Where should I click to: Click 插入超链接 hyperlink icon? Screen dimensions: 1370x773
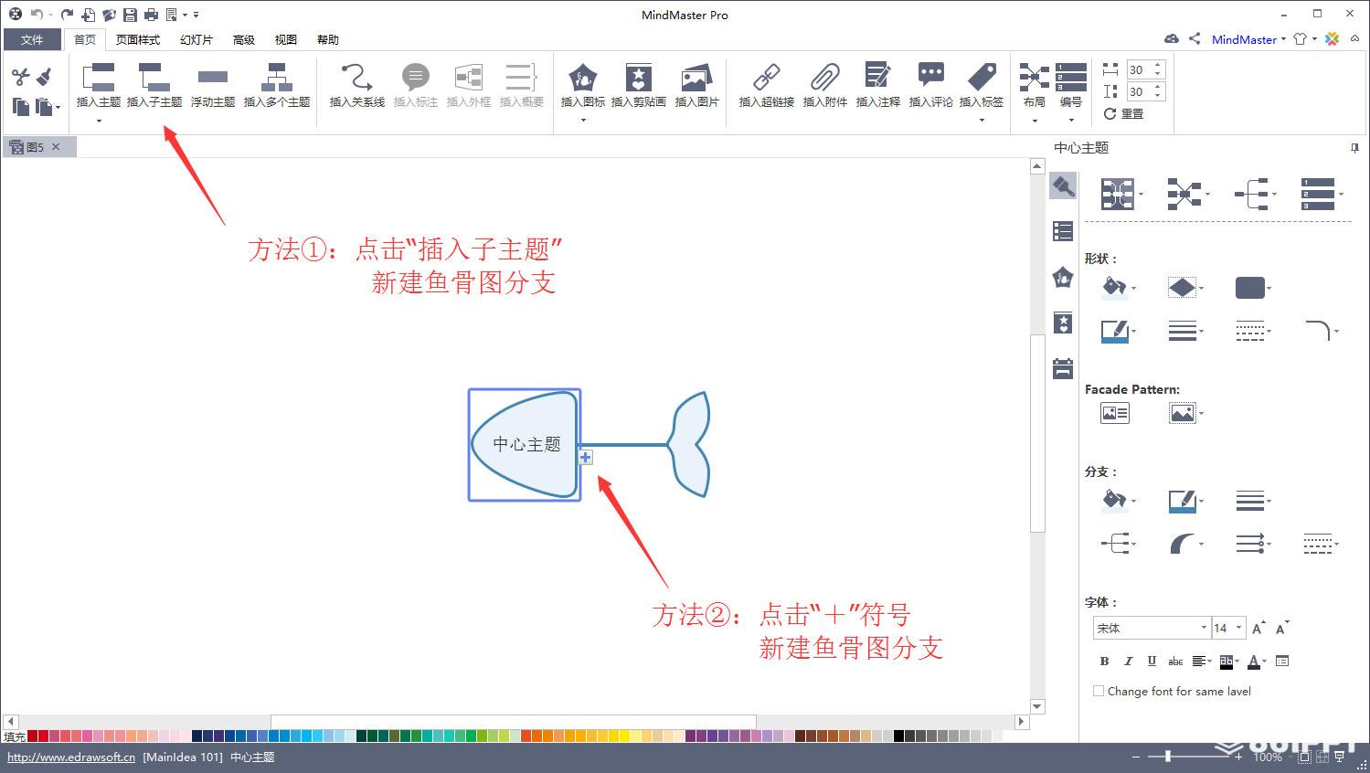point(767,85)
